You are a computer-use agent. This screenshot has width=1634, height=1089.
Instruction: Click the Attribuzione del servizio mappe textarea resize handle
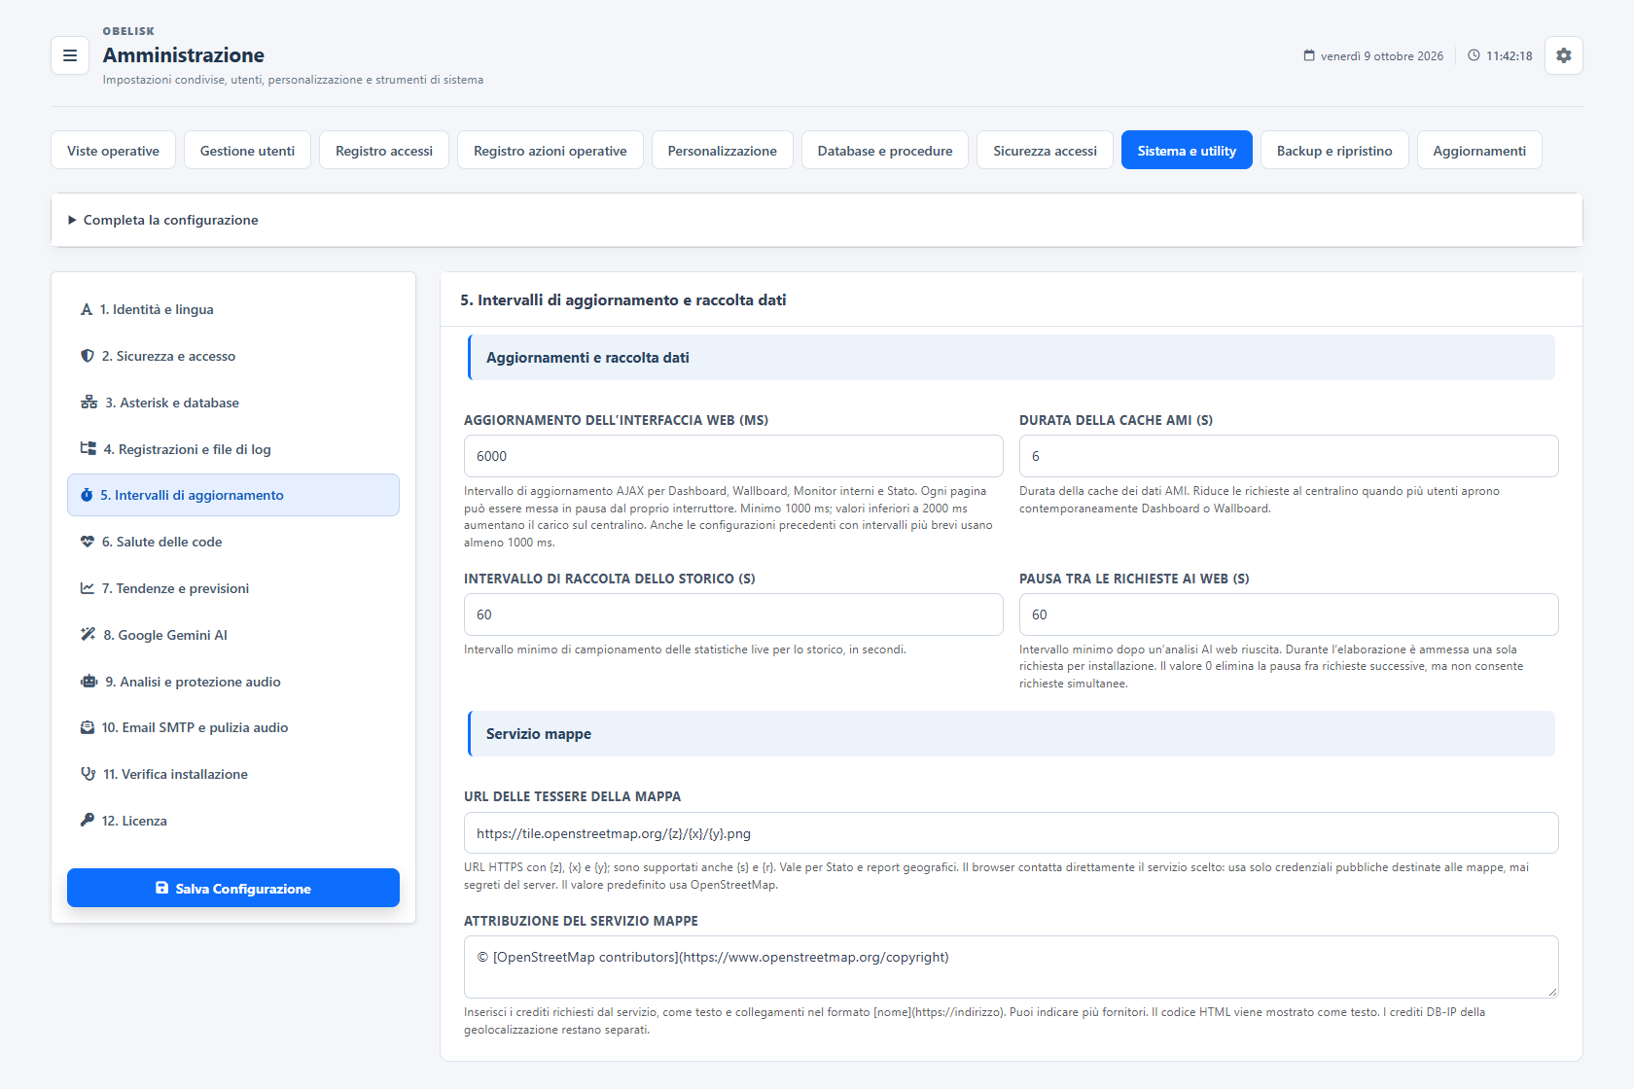click(1551, 991)
